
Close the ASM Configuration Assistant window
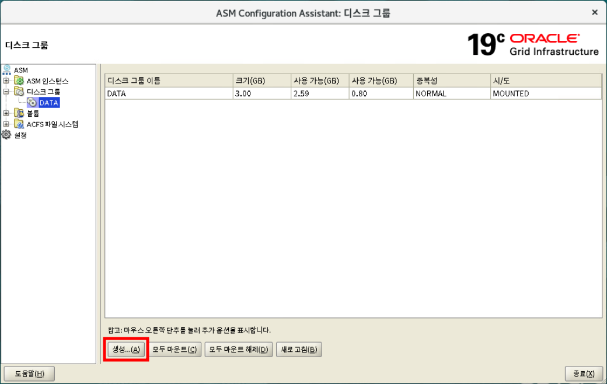[595, 12]
